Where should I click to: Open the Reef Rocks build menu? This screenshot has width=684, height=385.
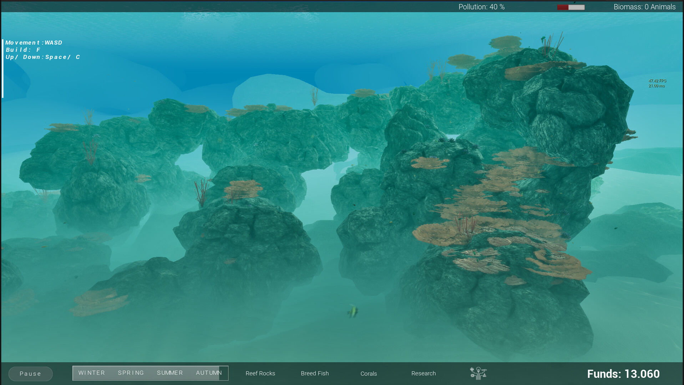pyautogui.click(x=260, y=373)
